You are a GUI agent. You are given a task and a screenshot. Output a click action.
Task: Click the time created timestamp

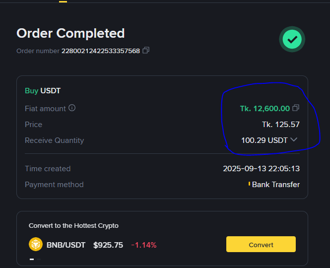pyautogui.click(x=261, y=169)
